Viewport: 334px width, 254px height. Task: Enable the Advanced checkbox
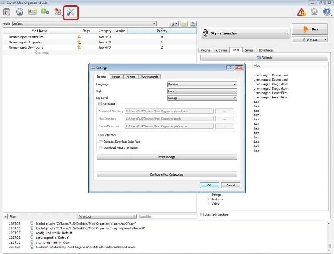tap(100, 104)
